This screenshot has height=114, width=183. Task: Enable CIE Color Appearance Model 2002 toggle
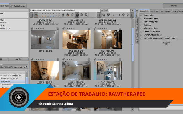(x=141, y=38)
